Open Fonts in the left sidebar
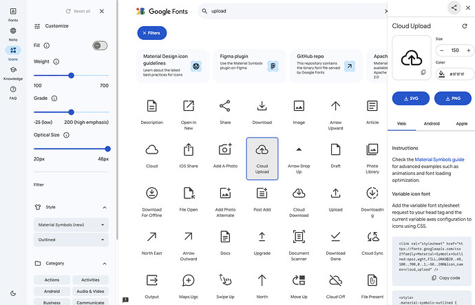This screenshot has width=475, height=305. (13, 14)
